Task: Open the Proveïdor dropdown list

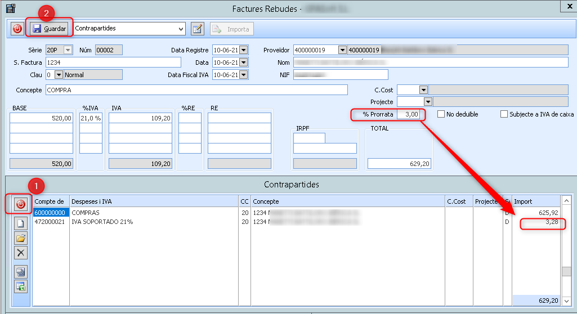Action: pos(342,50)
